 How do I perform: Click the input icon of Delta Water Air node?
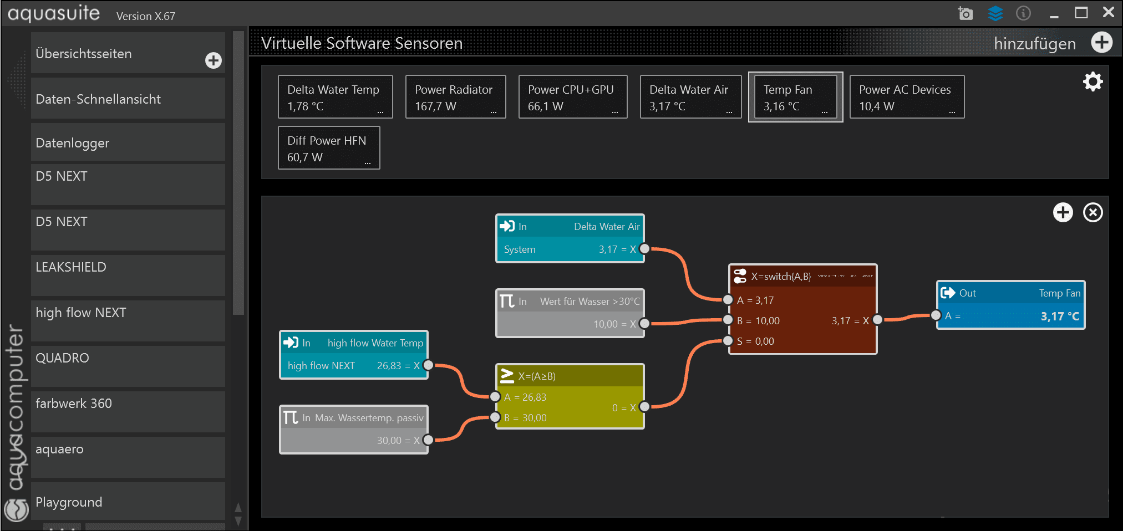click(507, 226)
